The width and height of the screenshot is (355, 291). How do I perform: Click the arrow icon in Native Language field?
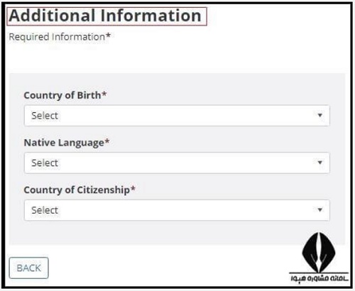pos(319,163)
